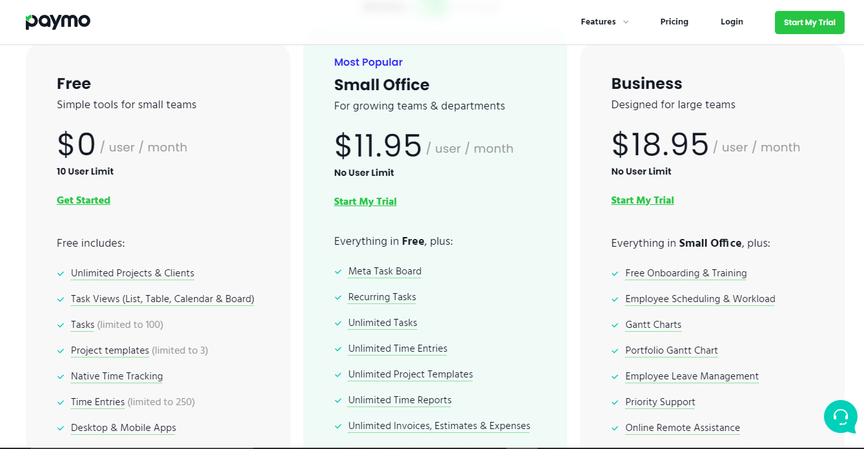Click Unlimited Projects & Clients feature
Viewport: 864px width, 449px height.
point(132,273)
